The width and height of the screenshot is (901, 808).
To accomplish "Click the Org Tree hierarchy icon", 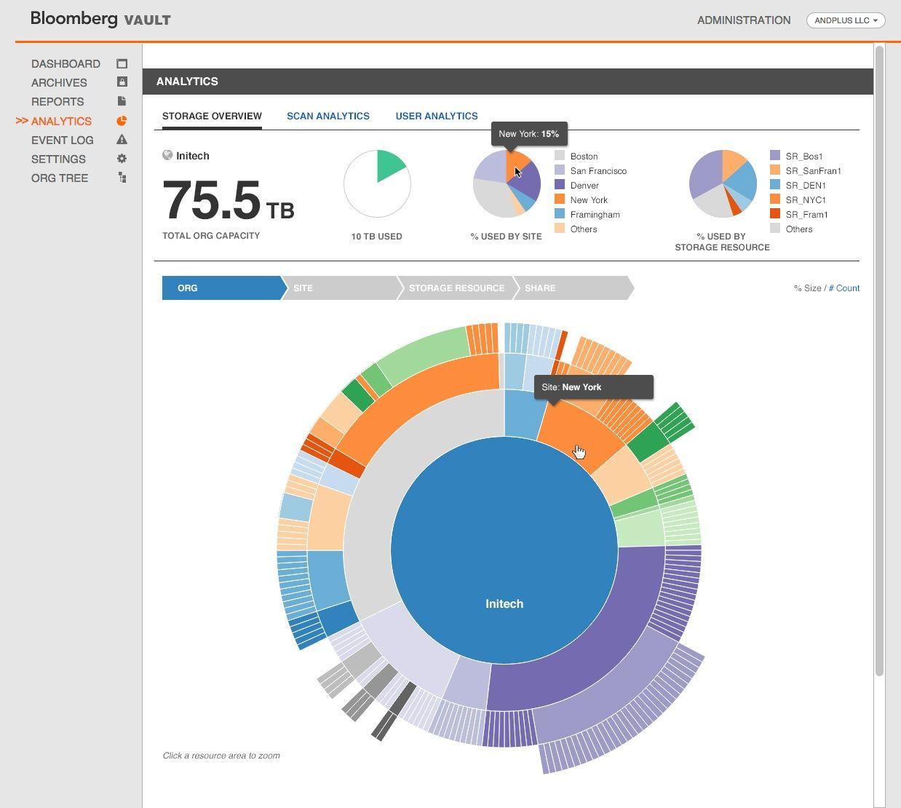I will click(122, 178).
